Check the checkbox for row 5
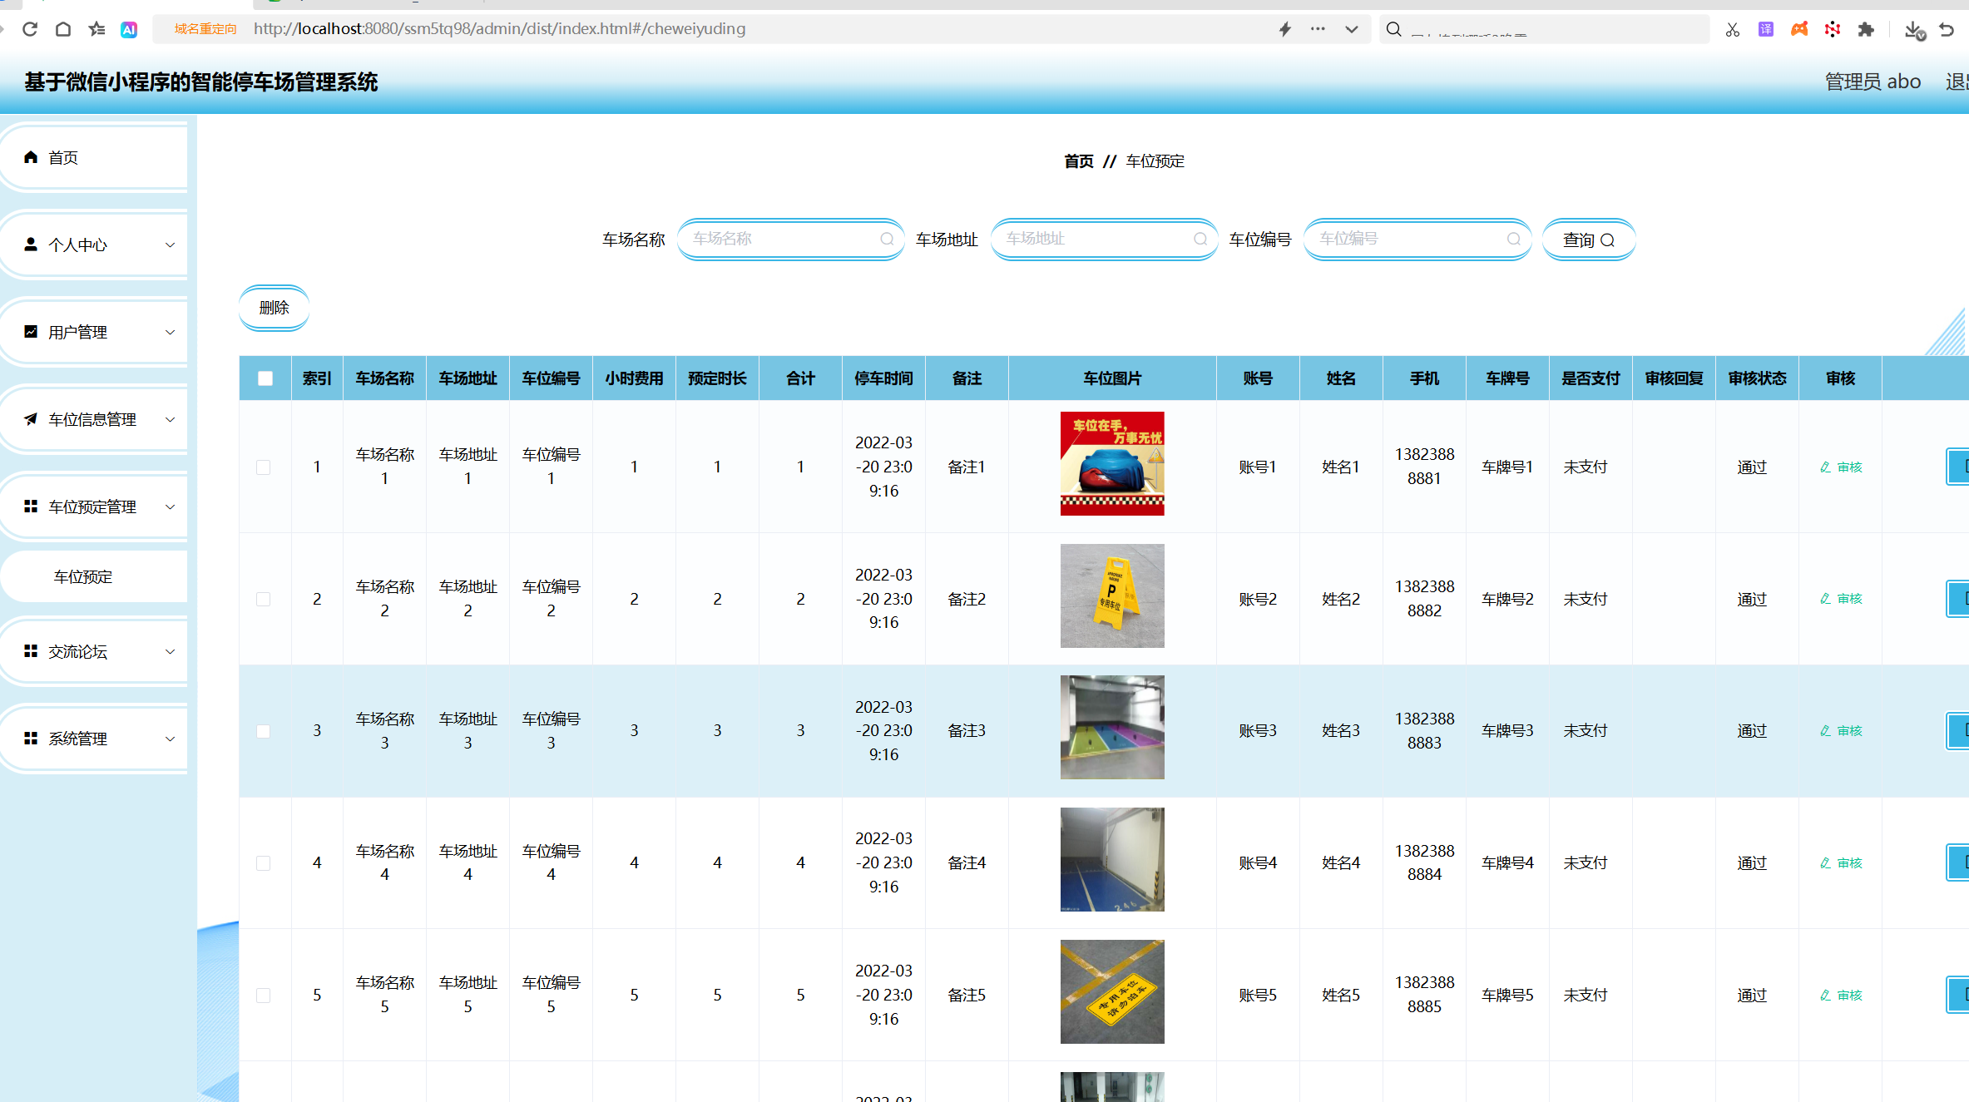The height and width of the screenshot is (1102, 1969). [264, 996]
